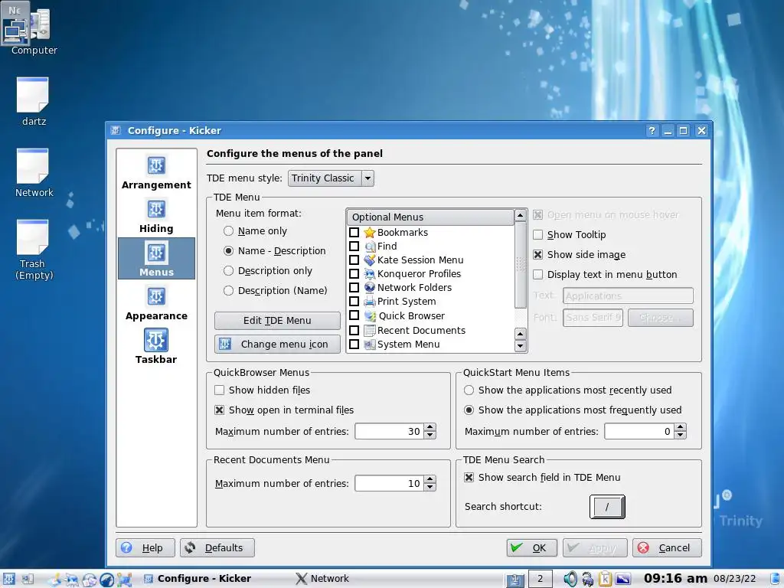The width and height of the screenshot is (784, 588).
Task: Click the volume speaker tray icon
Action: (570, 579)
